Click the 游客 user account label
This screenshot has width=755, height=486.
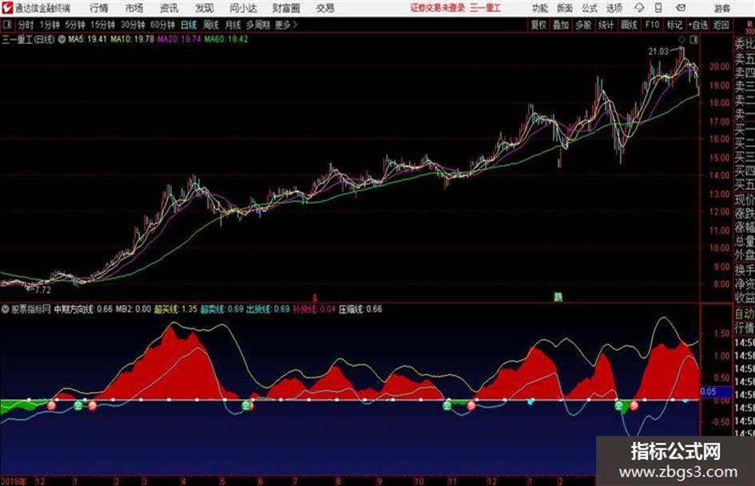pyautogui.click(x=722, y=8)
